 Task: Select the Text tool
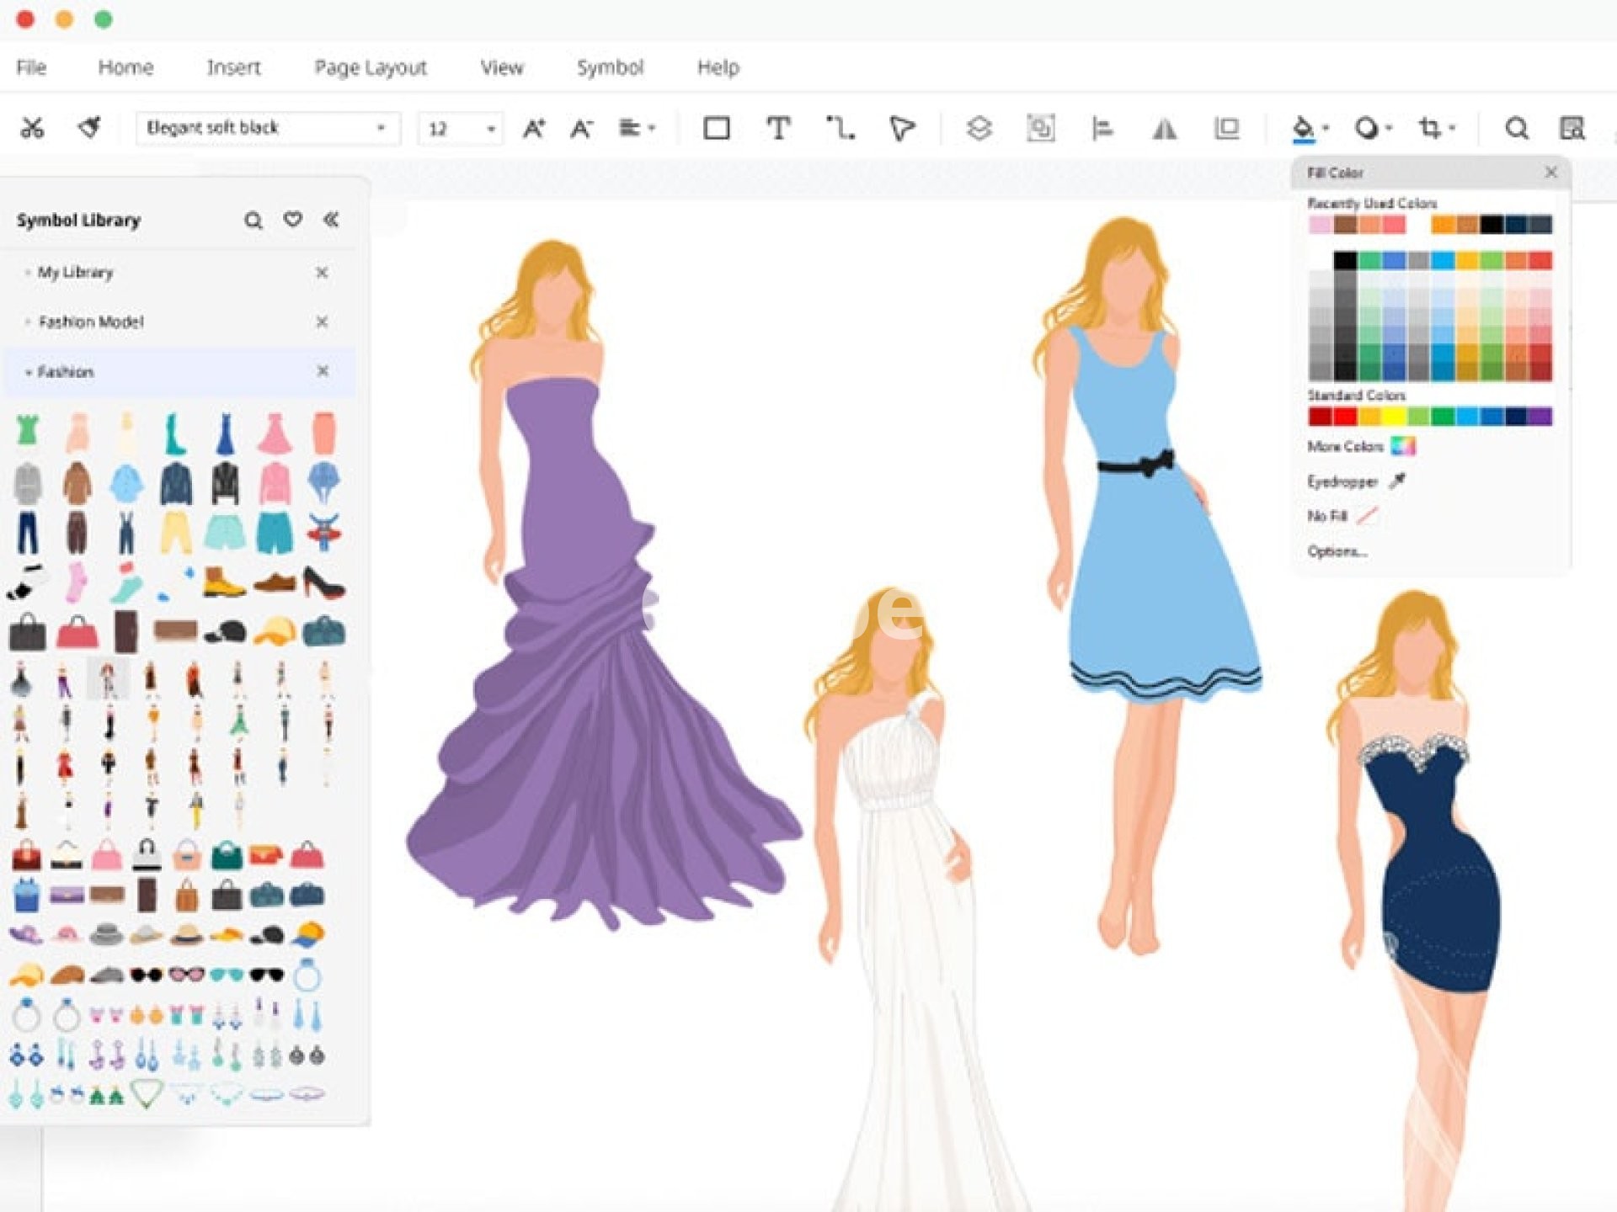pyautogui.click(x=778, y=128)
